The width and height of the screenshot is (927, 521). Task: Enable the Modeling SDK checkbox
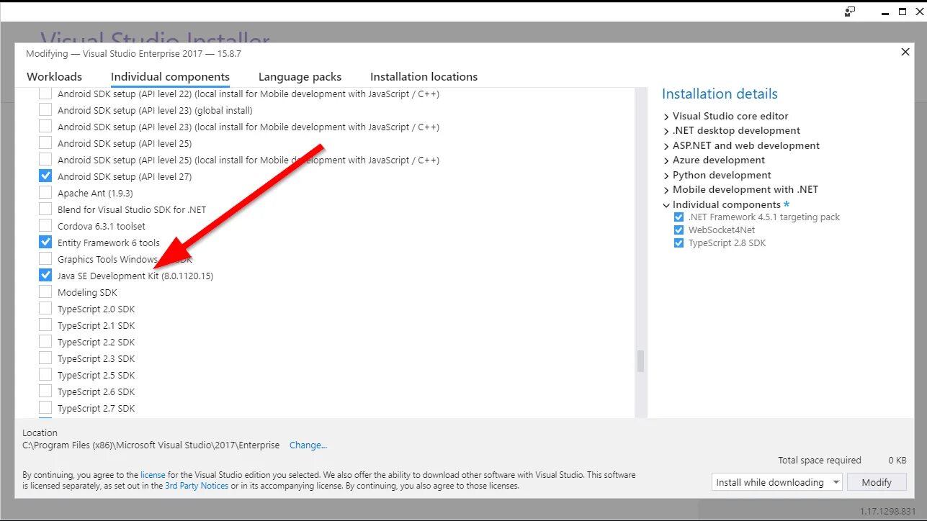[x=45, y=292]
